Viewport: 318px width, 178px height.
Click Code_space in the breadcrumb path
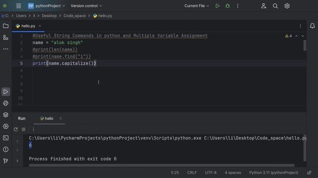tap(75, 16)
